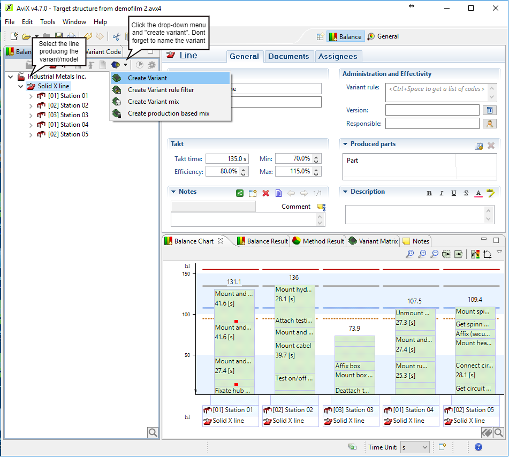Toggle bold formatting in Description
Screen dimensions: 509x457
pyautogui.click(x=429, y=193)
